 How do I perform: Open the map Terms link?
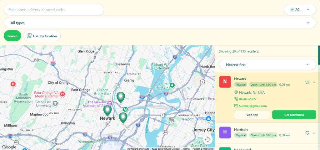point(186,149)
